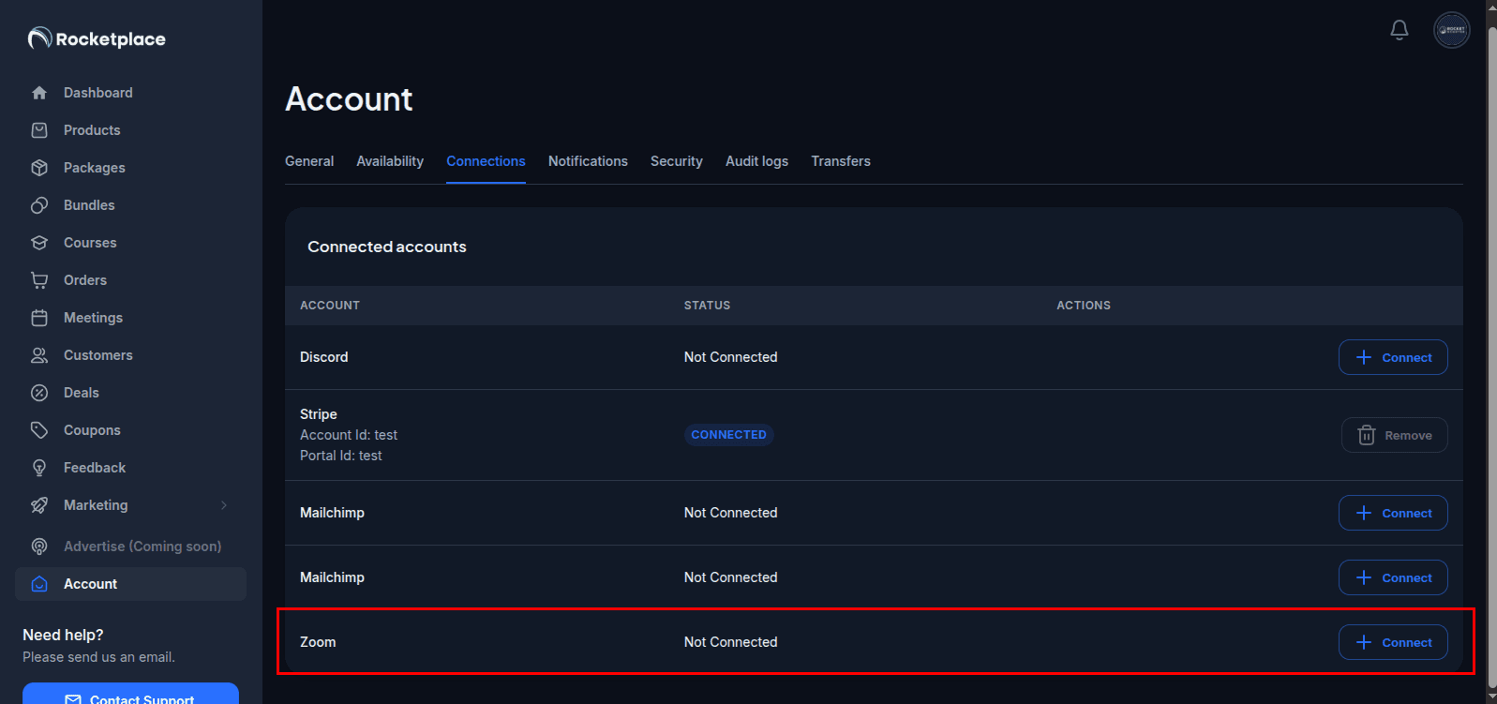This screenshot has width=1497, height=704.
Task: Open the Audit logs tab
Action: pos(756,161)
